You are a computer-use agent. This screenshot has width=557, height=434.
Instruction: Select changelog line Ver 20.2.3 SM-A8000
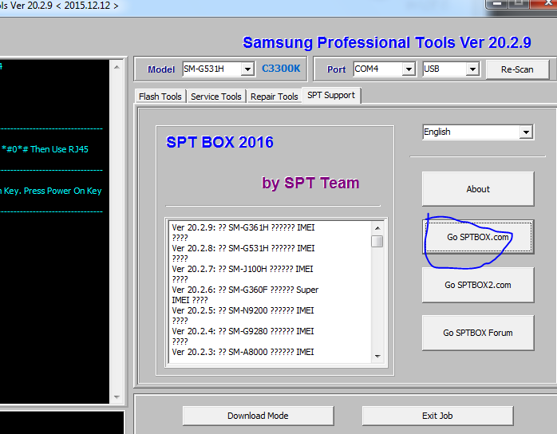[x=243, y=352]
